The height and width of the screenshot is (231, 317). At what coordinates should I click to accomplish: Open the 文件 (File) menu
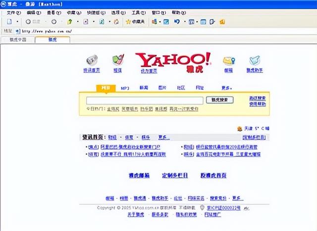coord(11,12)
